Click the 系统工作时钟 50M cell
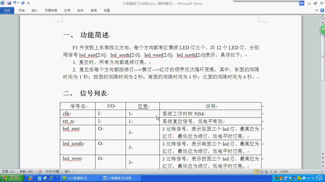This screenshot has width=325, height=182. [210, 114]
